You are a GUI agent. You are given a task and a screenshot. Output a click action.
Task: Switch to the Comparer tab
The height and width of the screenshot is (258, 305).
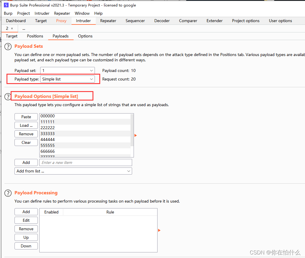pyautogui.click(x=188, y=21)
